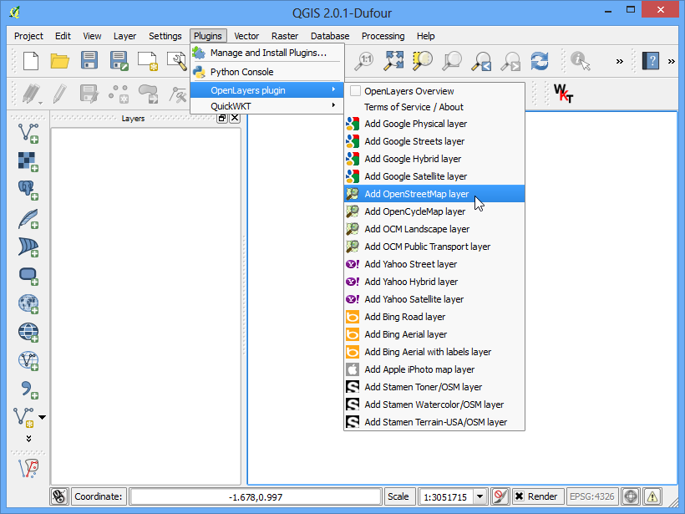
Task: Click Add WMS/WMTS Layer globe icon
Action: (28, 303)
